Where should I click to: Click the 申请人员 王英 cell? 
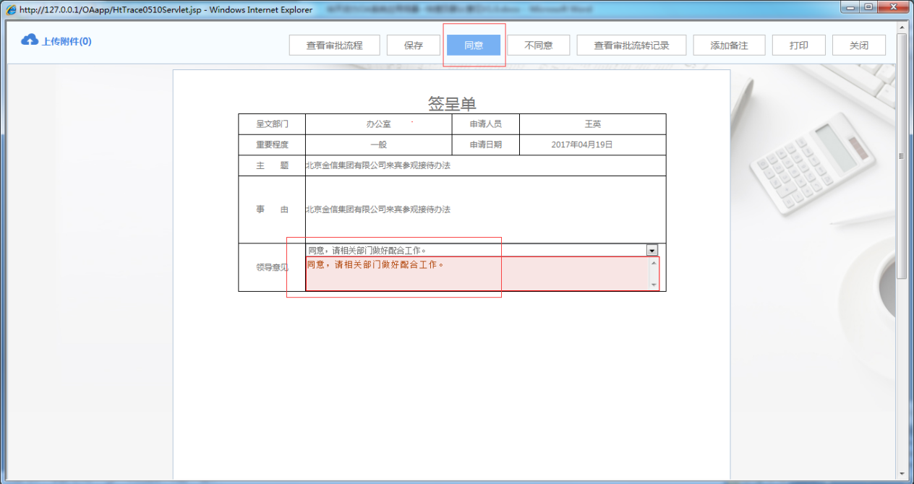pyautogui.click(x=591, y=124)
